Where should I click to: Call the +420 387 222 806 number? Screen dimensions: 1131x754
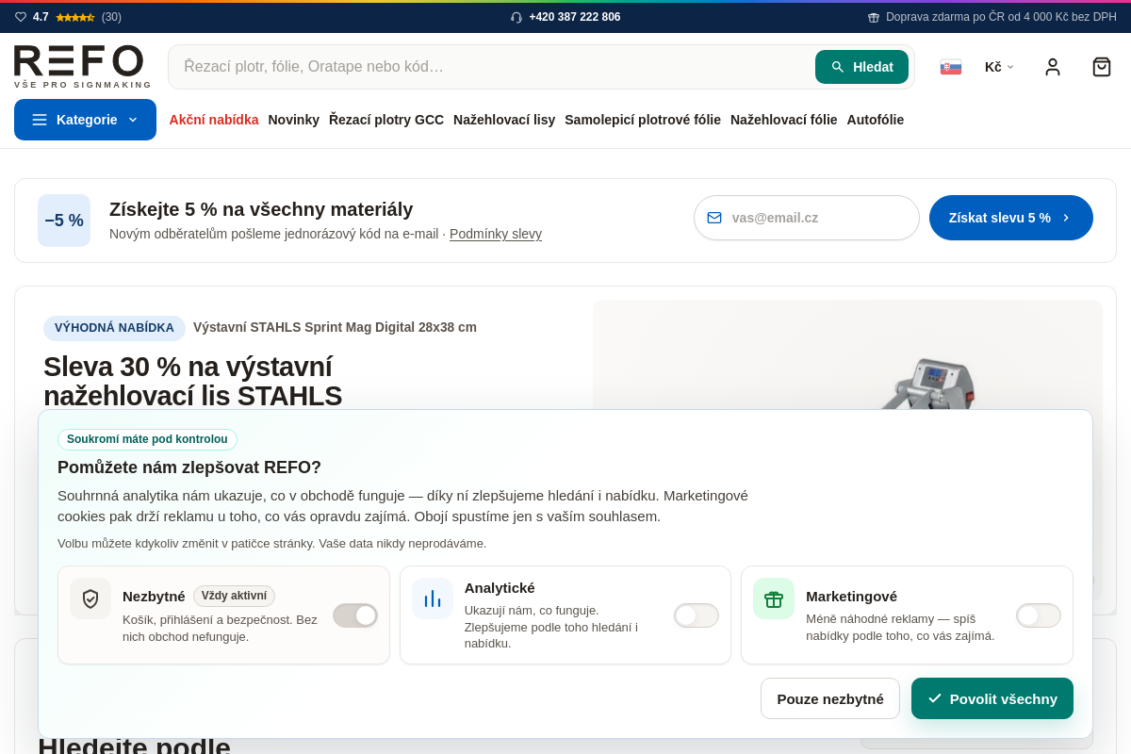pyautogui.click(x=575, y=17)
